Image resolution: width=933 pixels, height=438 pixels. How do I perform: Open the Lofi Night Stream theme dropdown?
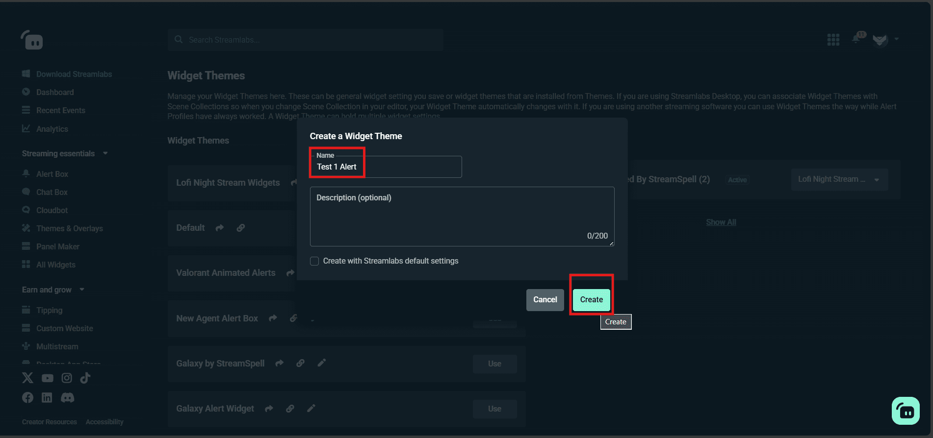[x=839, y=179]
